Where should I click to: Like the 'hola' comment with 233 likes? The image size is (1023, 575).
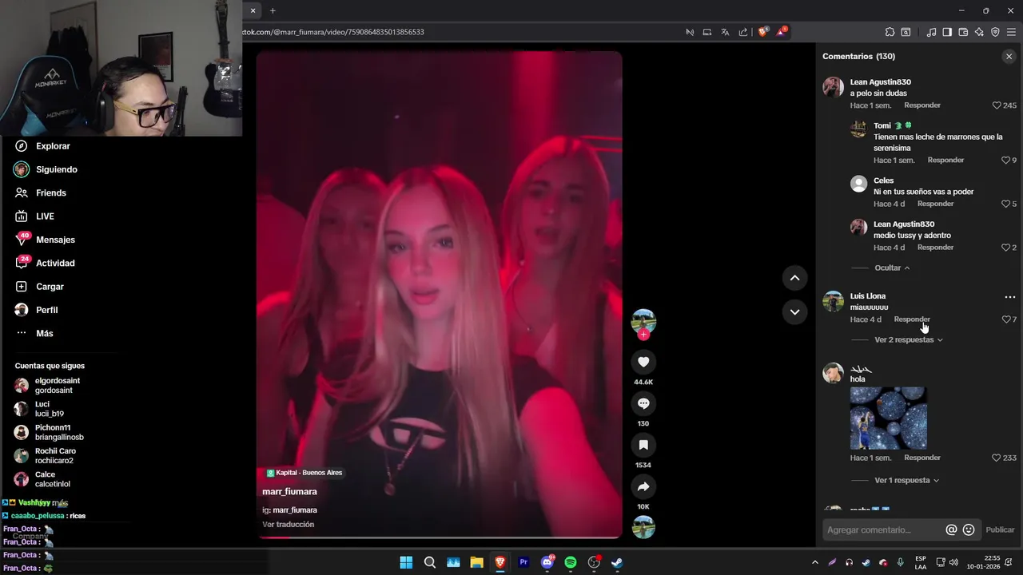pyautogui.click(x=997, y=458)
